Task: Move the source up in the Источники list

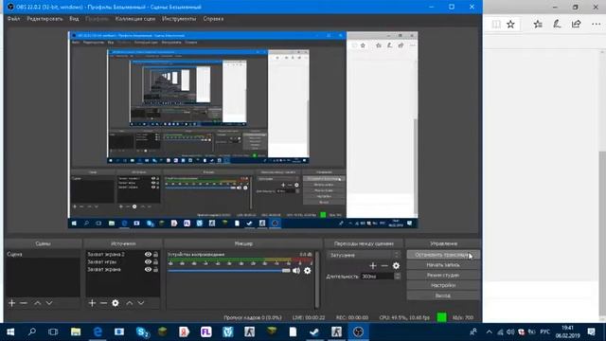Action: (x=130, y=303)
